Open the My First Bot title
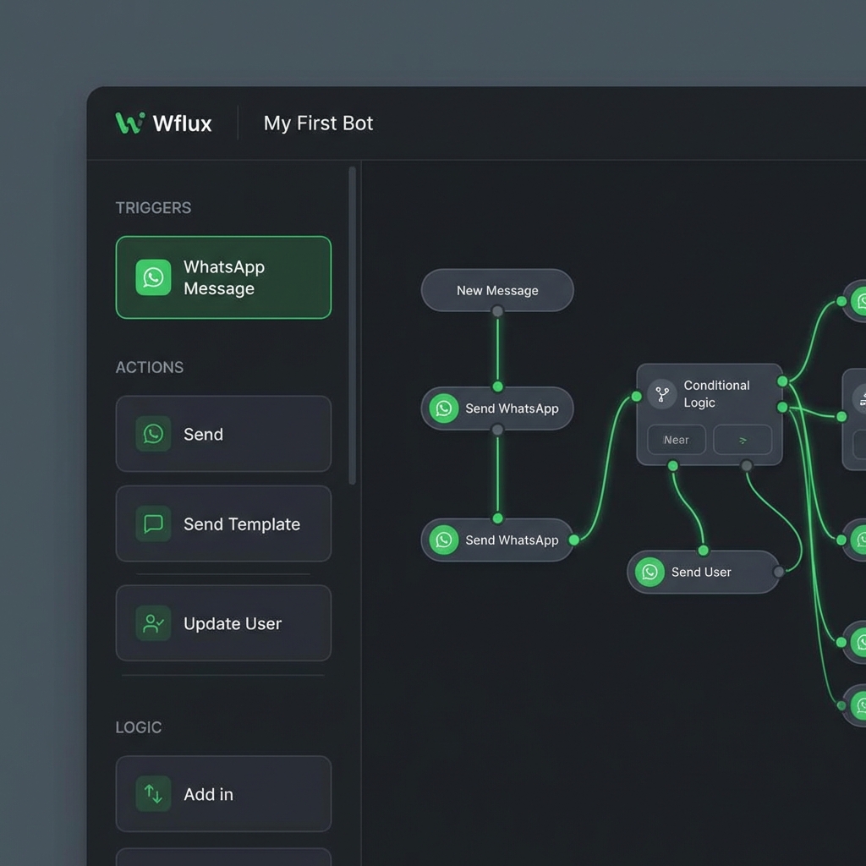The height and width of the screenshot is (866, 866). 318,123
